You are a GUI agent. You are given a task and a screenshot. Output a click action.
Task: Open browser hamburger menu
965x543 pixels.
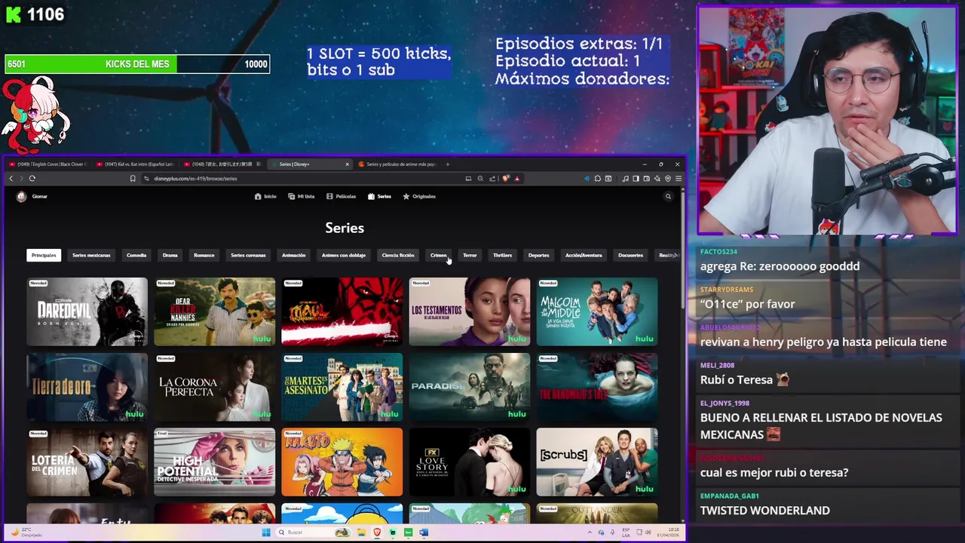[x=679, y=179]
